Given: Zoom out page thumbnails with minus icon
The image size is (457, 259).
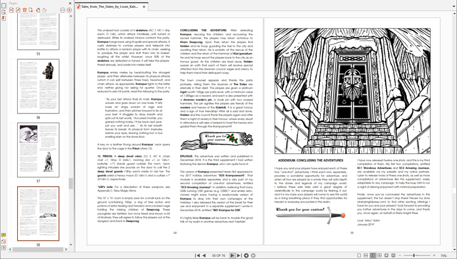Looking at the screenshot, I should 62,10.
